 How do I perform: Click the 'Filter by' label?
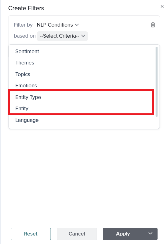click(23, 25)
